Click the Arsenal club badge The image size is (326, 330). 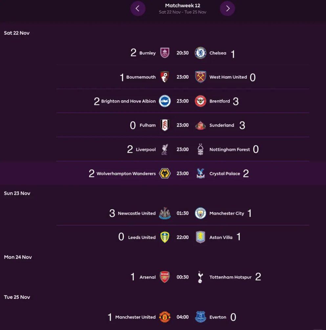(165, 277)
